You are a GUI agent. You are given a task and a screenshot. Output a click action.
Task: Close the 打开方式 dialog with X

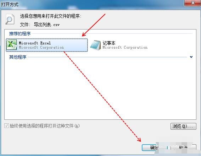pyautogui.click(x=192, y=3)
